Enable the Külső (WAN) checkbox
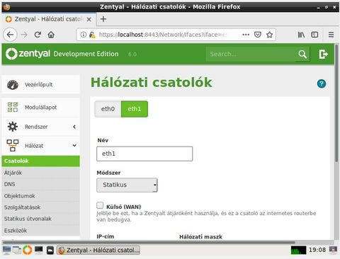 (100, 205)
